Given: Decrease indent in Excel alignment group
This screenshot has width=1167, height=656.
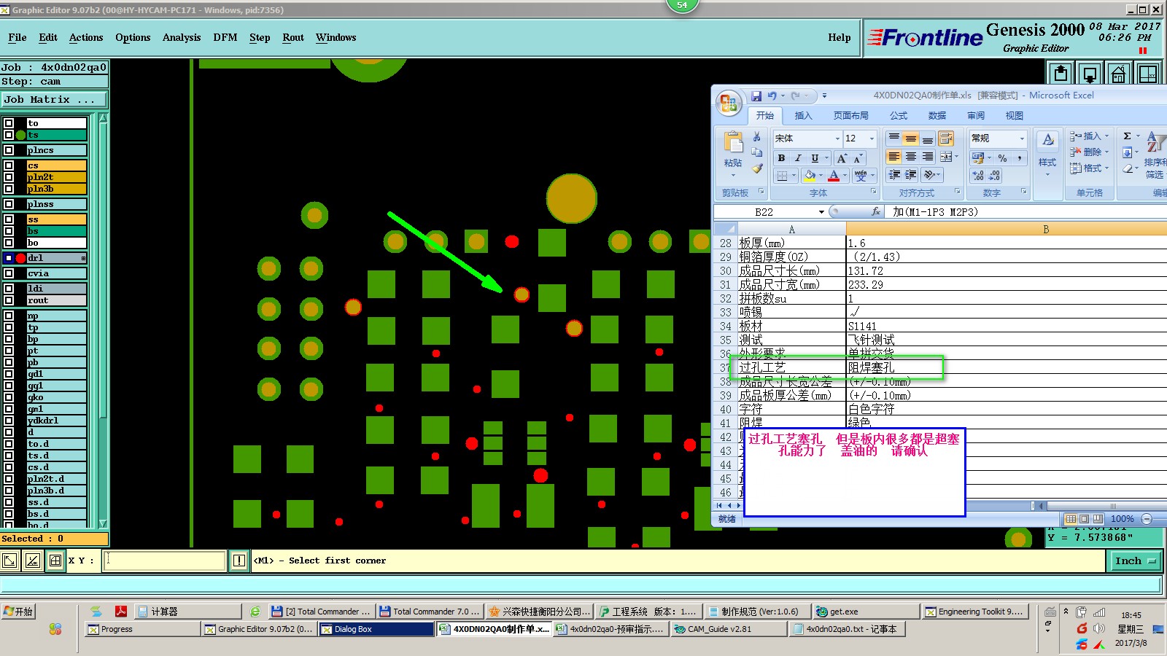Looking at the screenshot, I should coord(894,175).
